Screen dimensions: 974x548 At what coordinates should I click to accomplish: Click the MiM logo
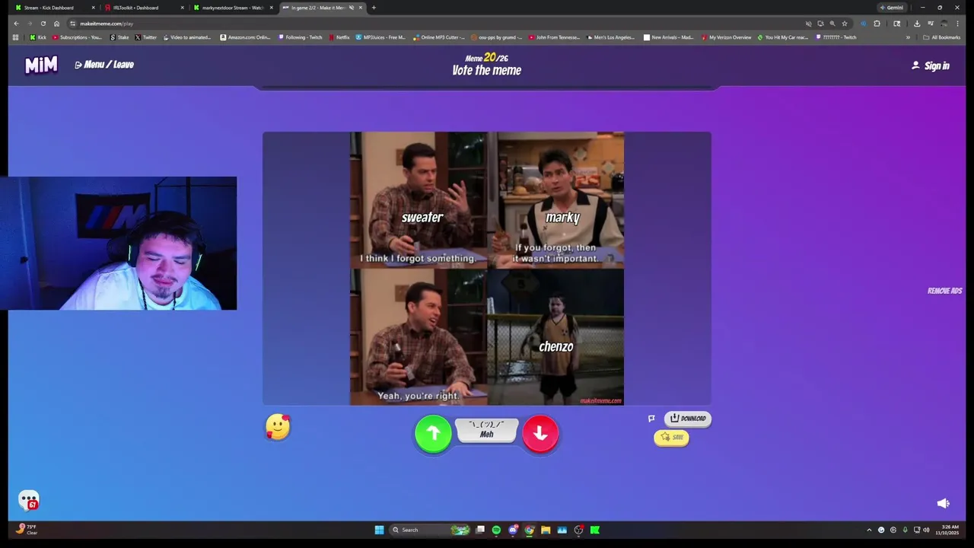(41, 65)
